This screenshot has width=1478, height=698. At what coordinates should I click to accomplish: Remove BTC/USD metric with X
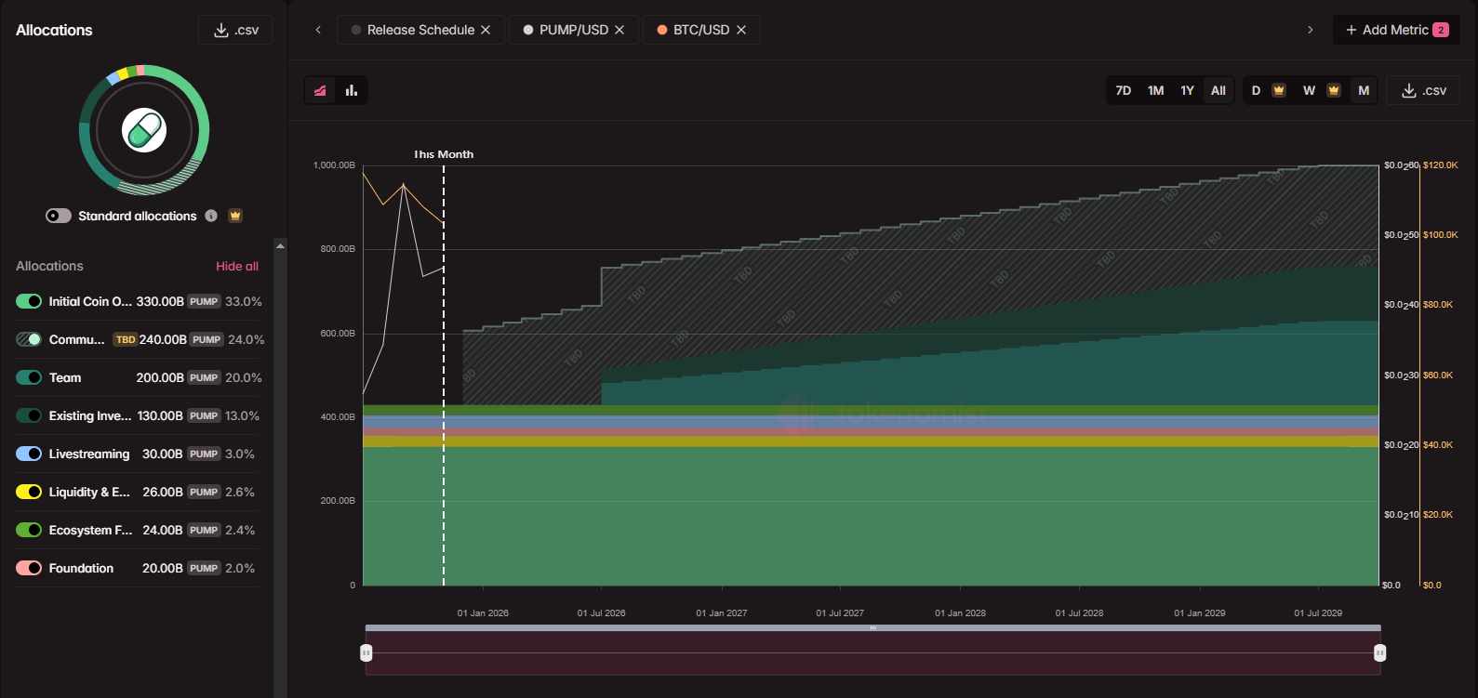pos(741,30)
